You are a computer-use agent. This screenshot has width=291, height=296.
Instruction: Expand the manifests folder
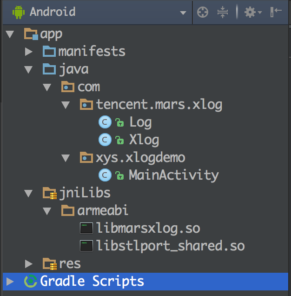[29, 52]
